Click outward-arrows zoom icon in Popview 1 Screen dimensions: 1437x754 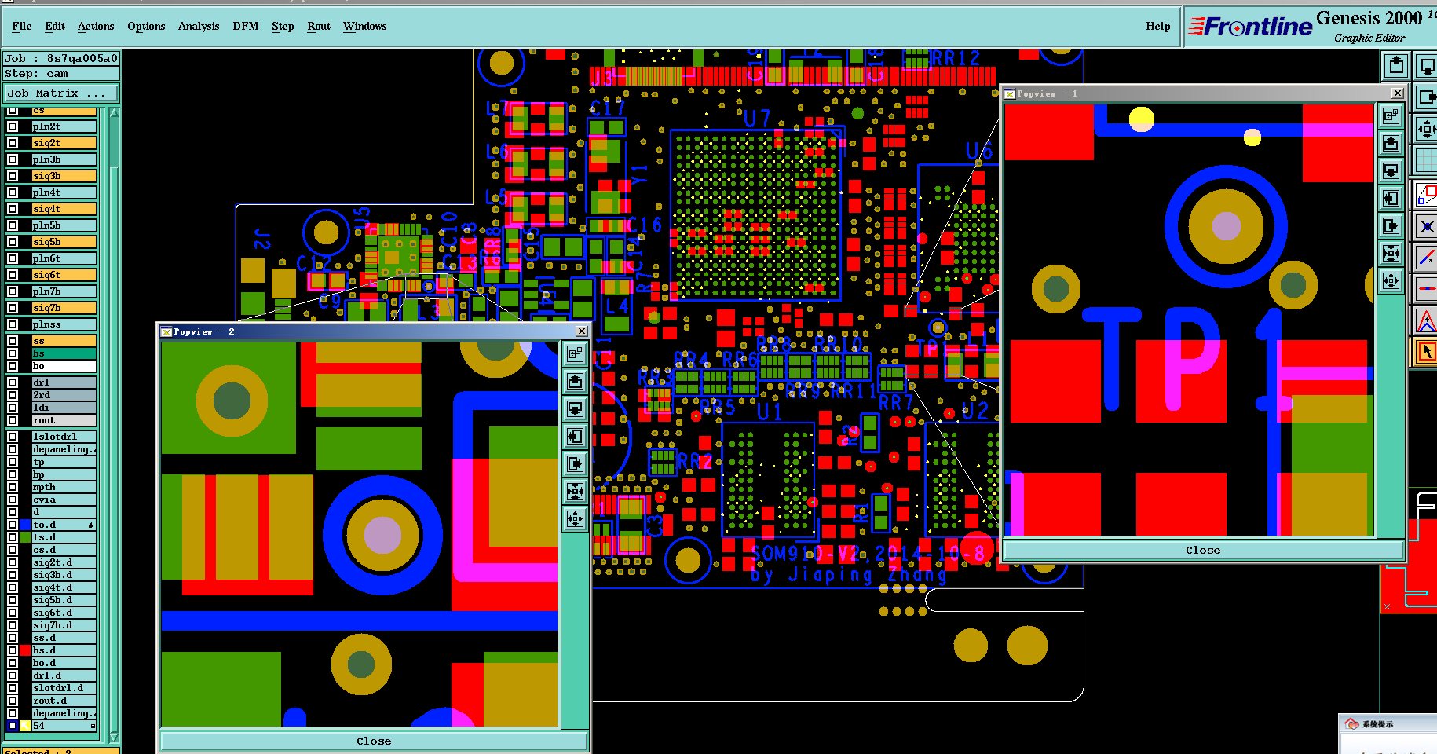(1391, 280)
